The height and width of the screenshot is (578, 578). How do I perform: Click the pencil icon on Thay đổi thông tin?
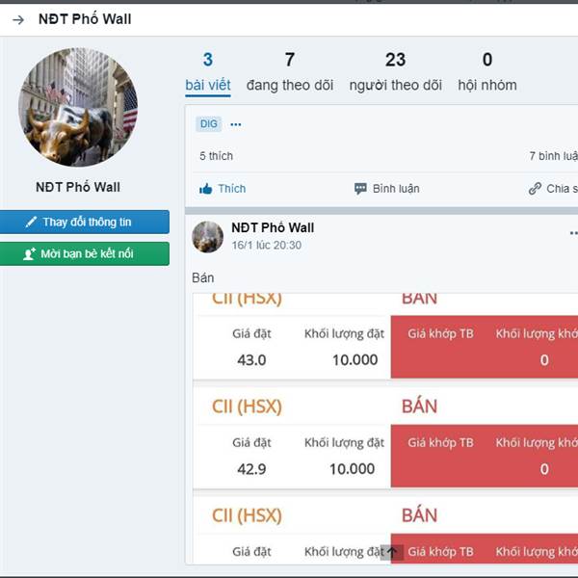[x=32, y=222]
